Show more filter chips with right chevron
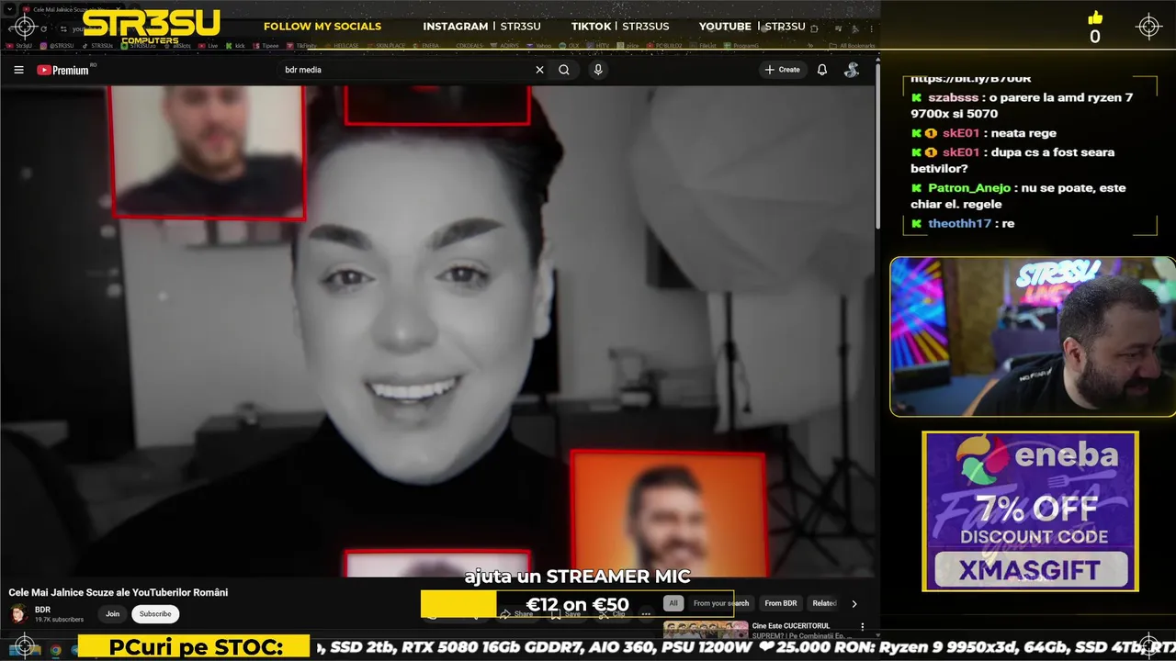Screen dimensions: 1176x661 [854, 603]
